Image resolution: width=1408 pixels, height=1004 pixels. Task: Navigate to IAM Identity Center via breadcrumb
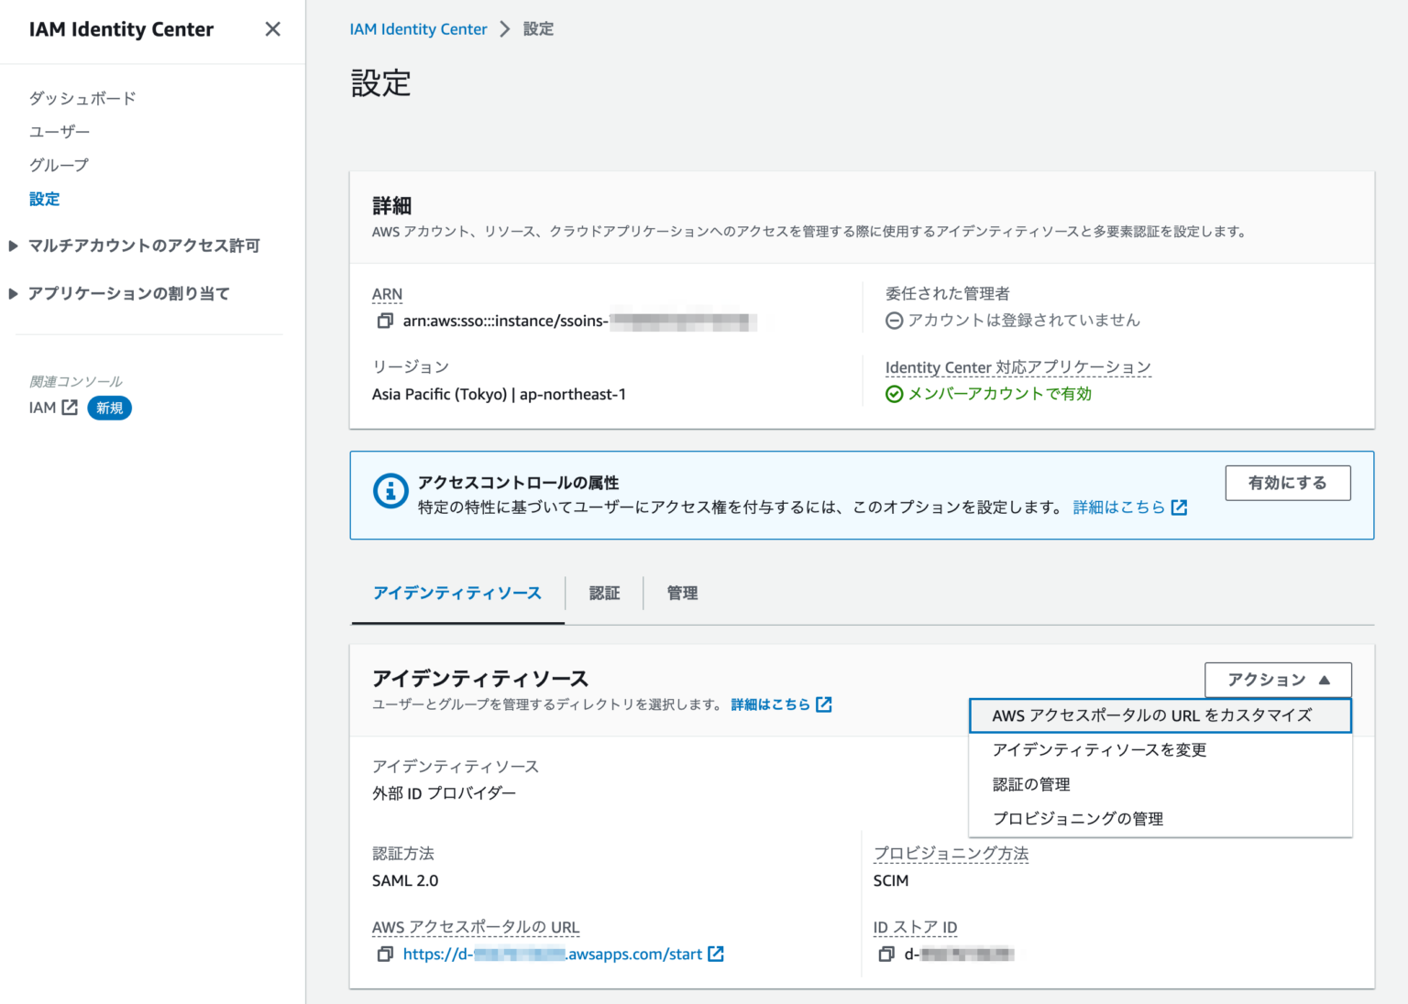(418, 28)
